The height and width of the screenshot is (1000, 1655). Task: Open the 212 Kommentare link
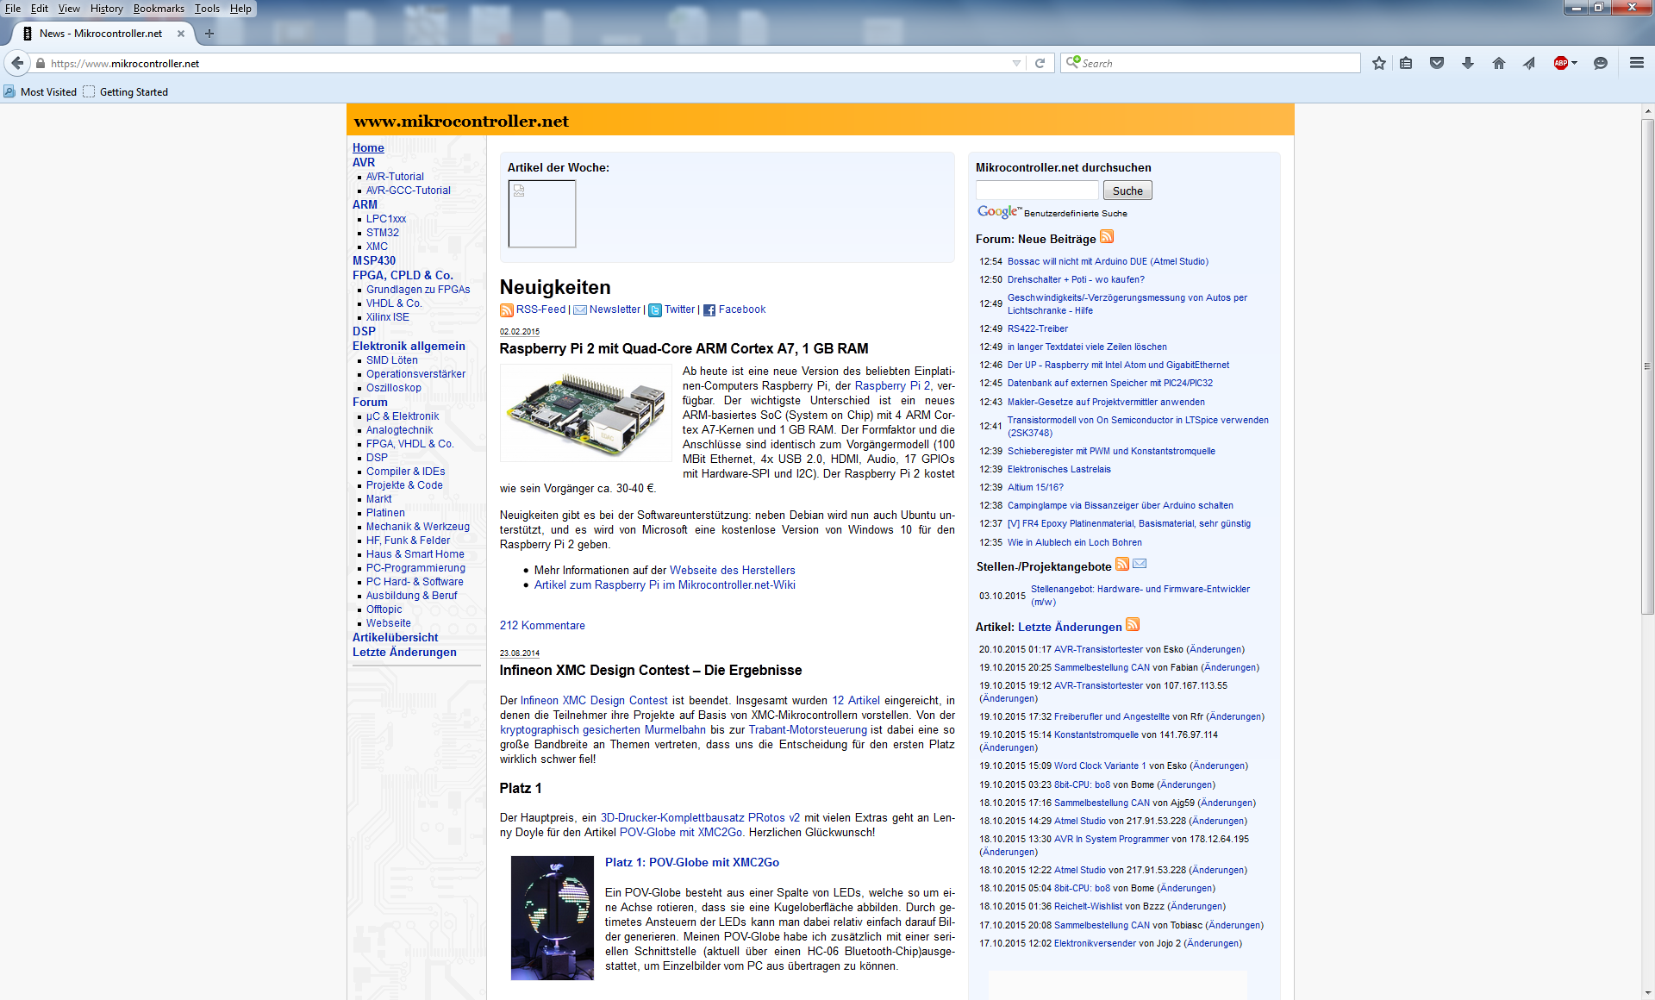pyautogui.click(x=542, y=626)
